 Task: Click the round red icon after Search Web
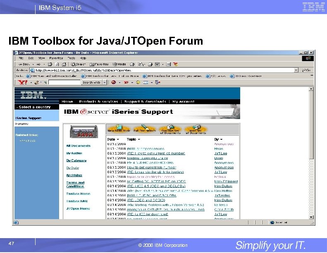(114, 82)
